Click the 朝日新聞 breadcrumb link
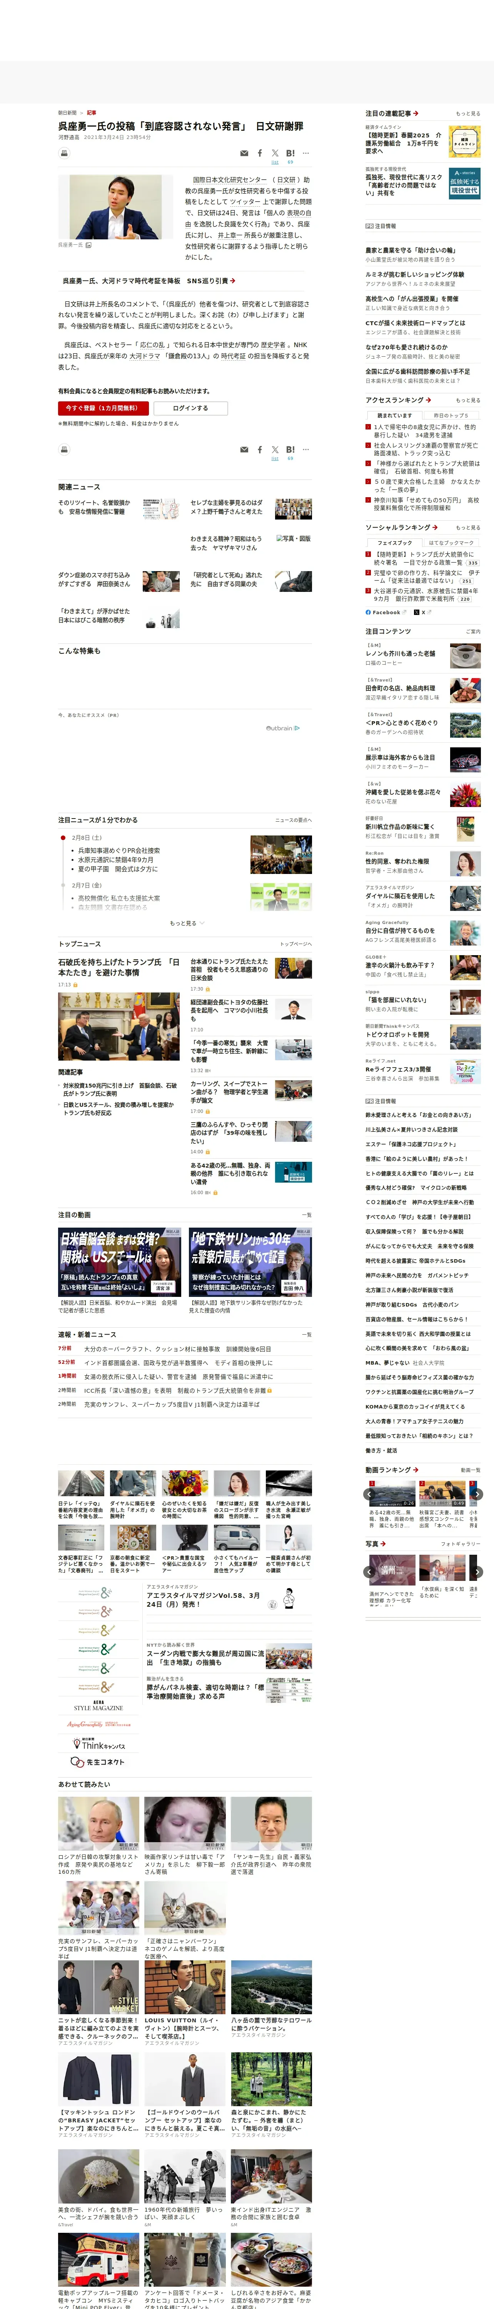The image size is (494, 2309). point(67,113)
